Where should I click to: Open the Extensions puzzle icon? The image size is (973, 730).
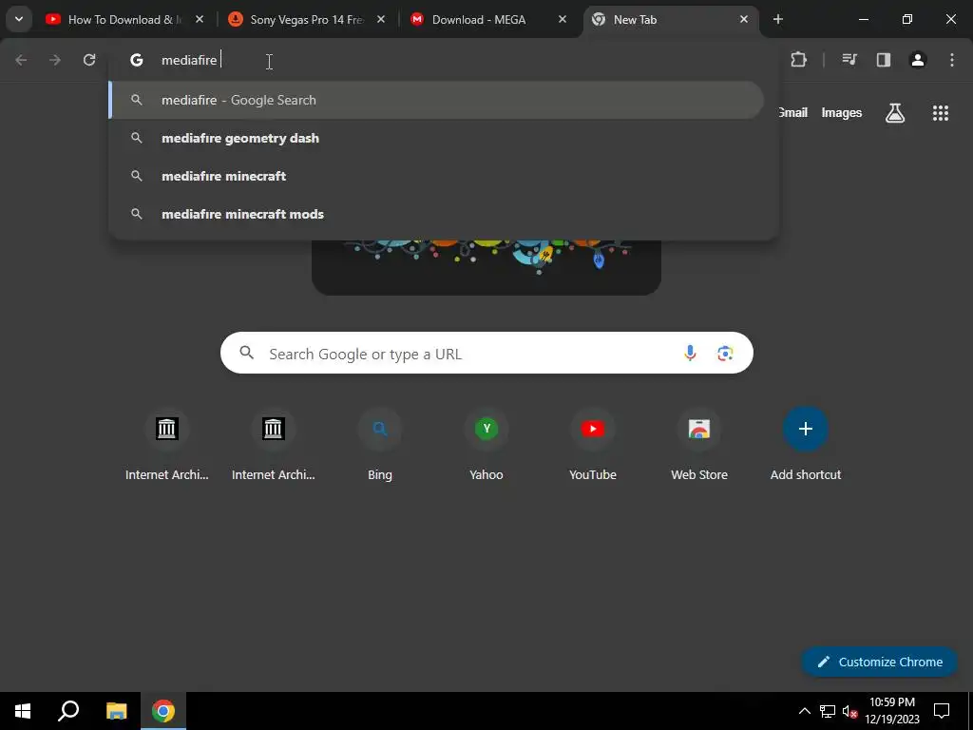[x=798, y=60]
